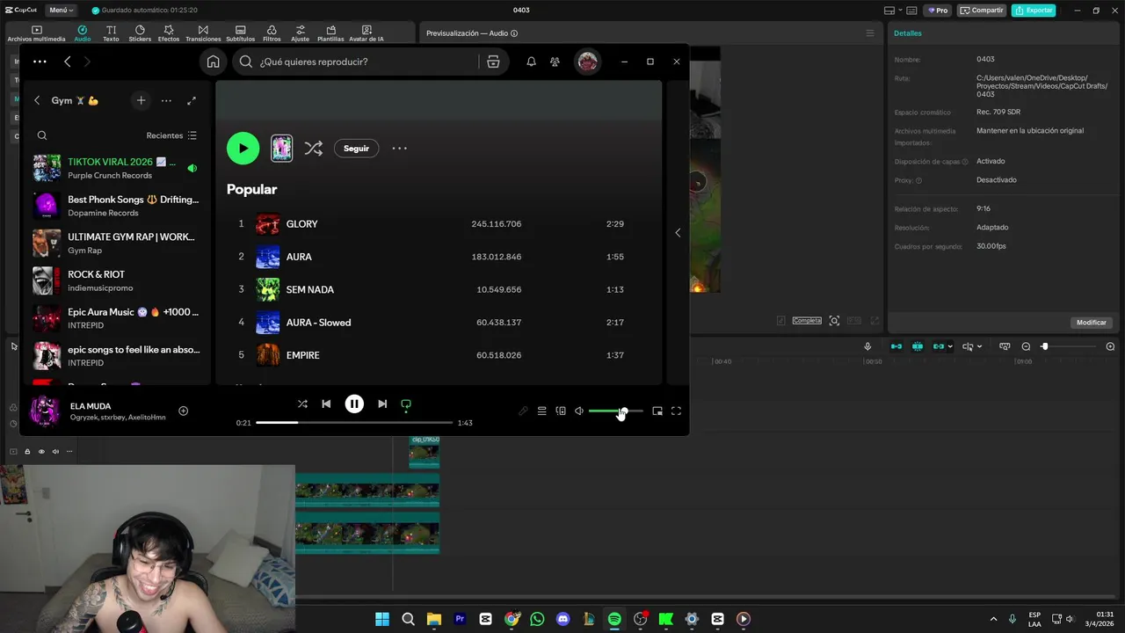Skip to next track in Spotify

(x=382, y=404)
